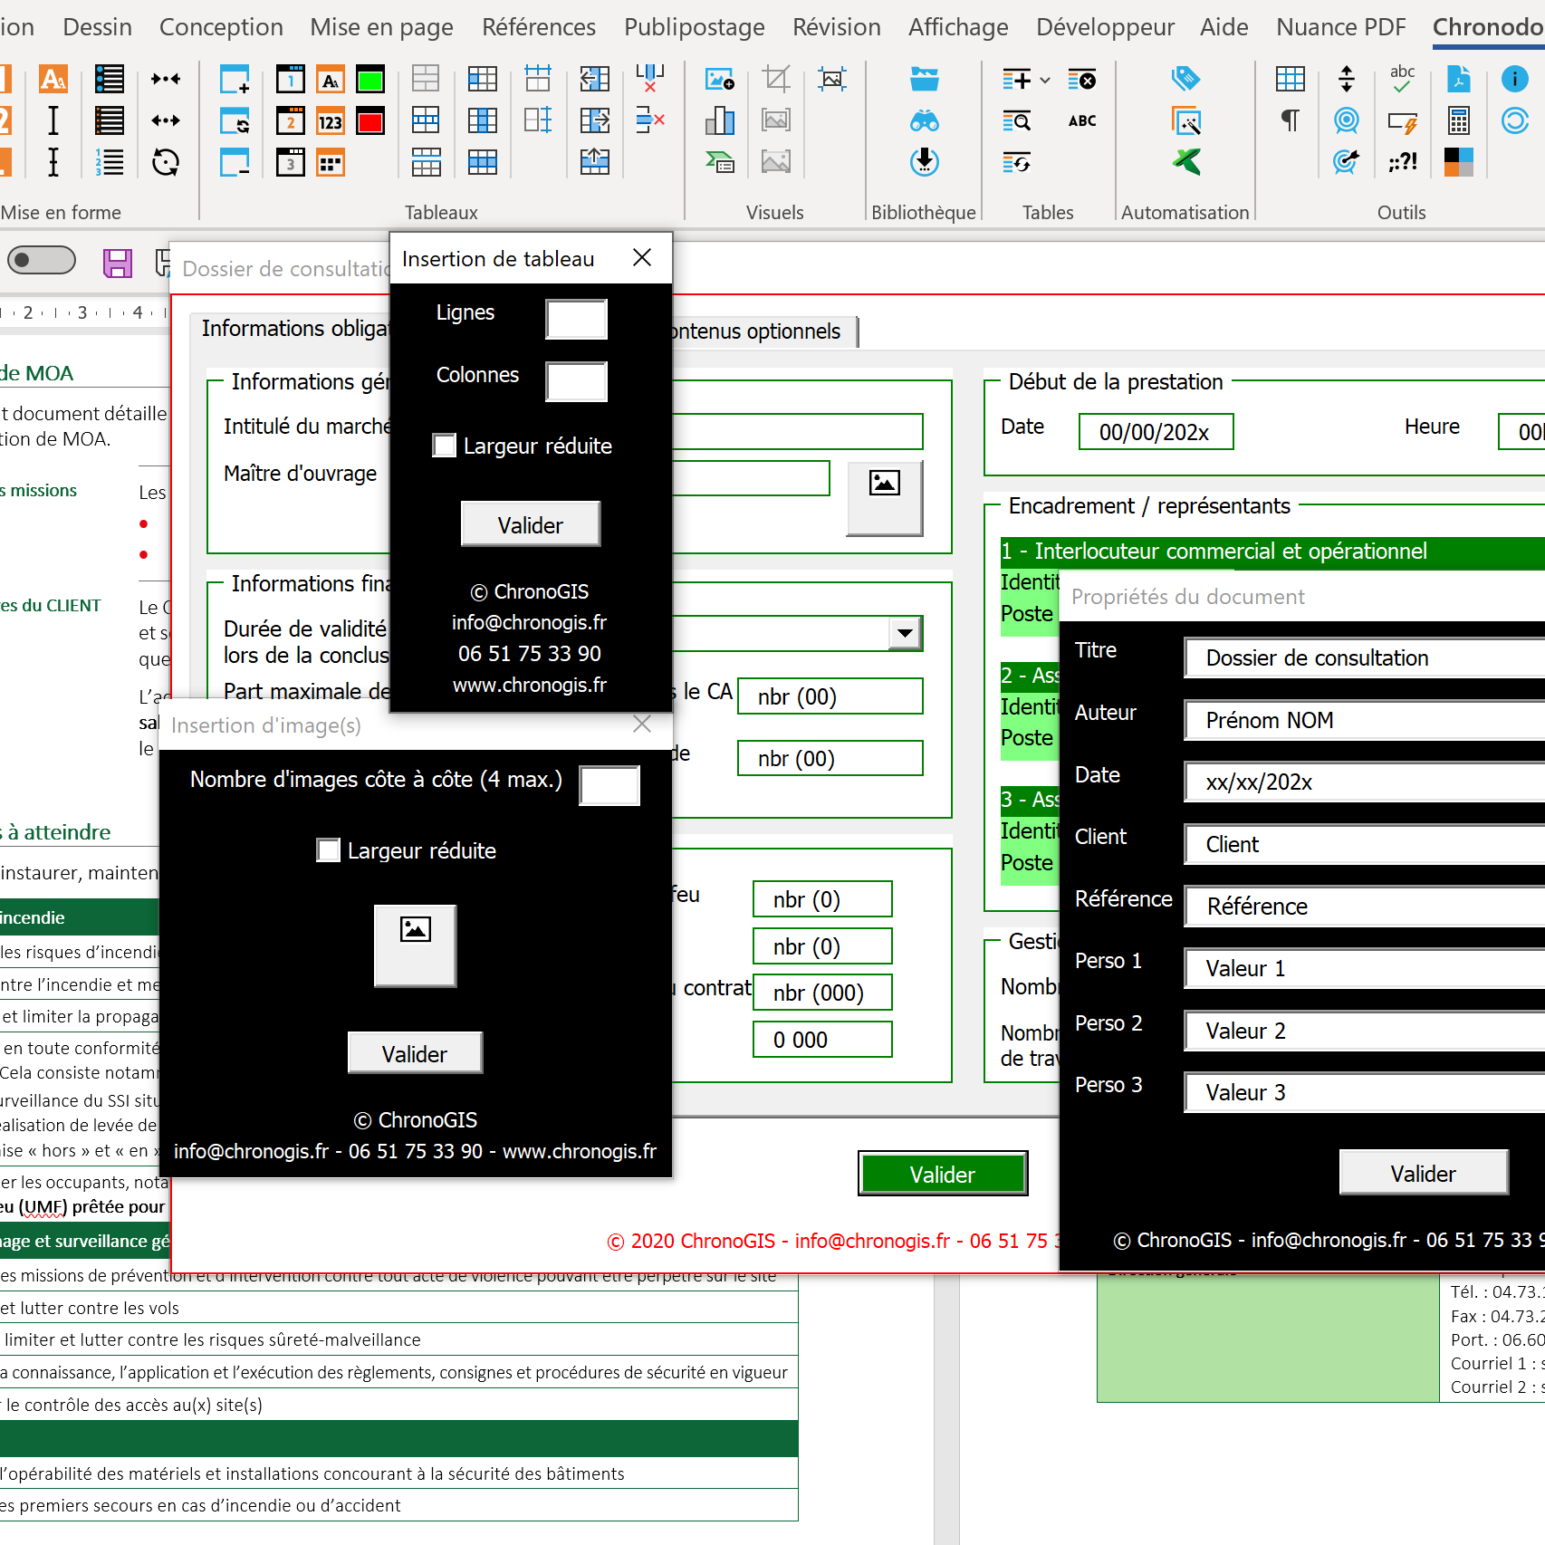This screenshot has height=1545, width=1545.
Task: Open the Durée de validité combo box arrow
Action: point(905,633)
